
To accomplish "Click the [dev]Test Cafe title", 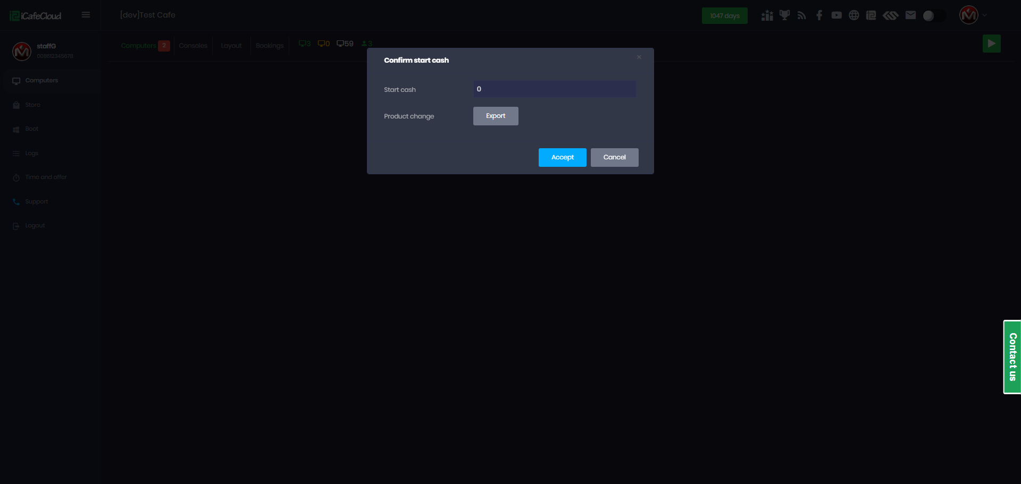I will click(148, 15).
